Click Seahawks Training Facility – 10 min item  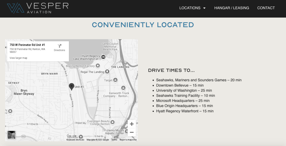click(185, 96)
